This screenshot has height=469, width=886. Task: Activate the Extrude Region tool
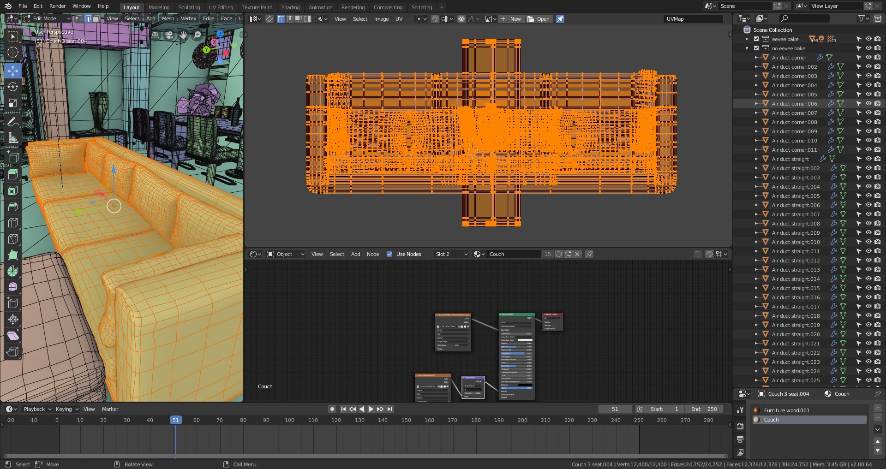point(13,175)
